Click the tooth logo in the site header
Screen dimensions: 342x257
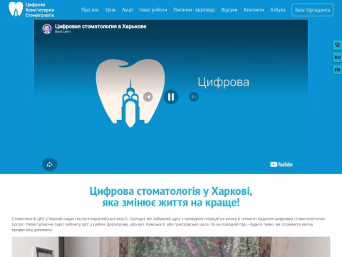16,9
